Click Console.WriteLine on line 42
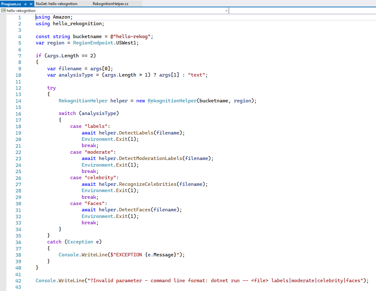This screenshot has width=376, height=291. 60,280
